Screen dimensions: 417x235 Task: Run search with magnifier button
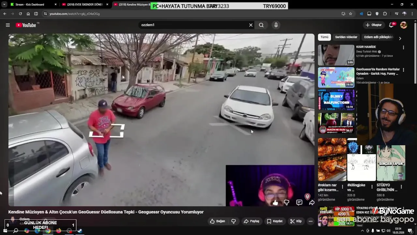pyautogui.click(x=261, y=25)
